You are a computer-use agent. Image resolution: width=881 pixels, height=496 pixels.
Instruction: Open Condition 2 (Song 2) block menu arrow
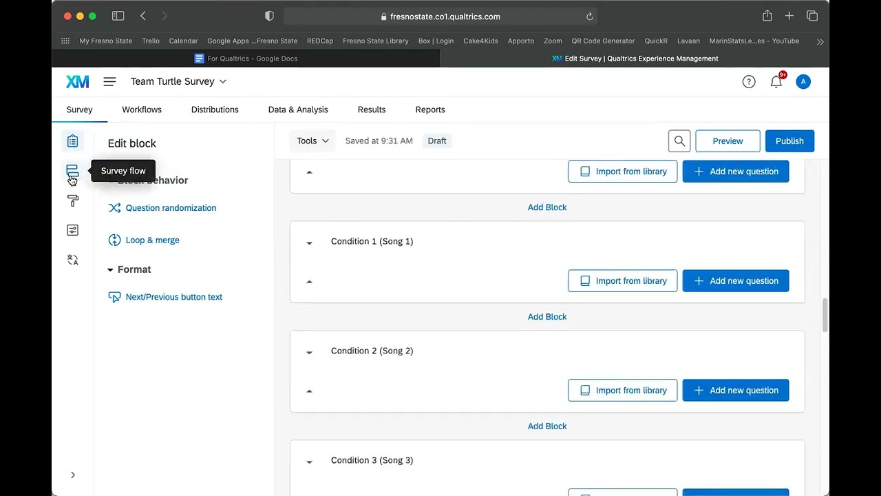click(x=309, y=352)
